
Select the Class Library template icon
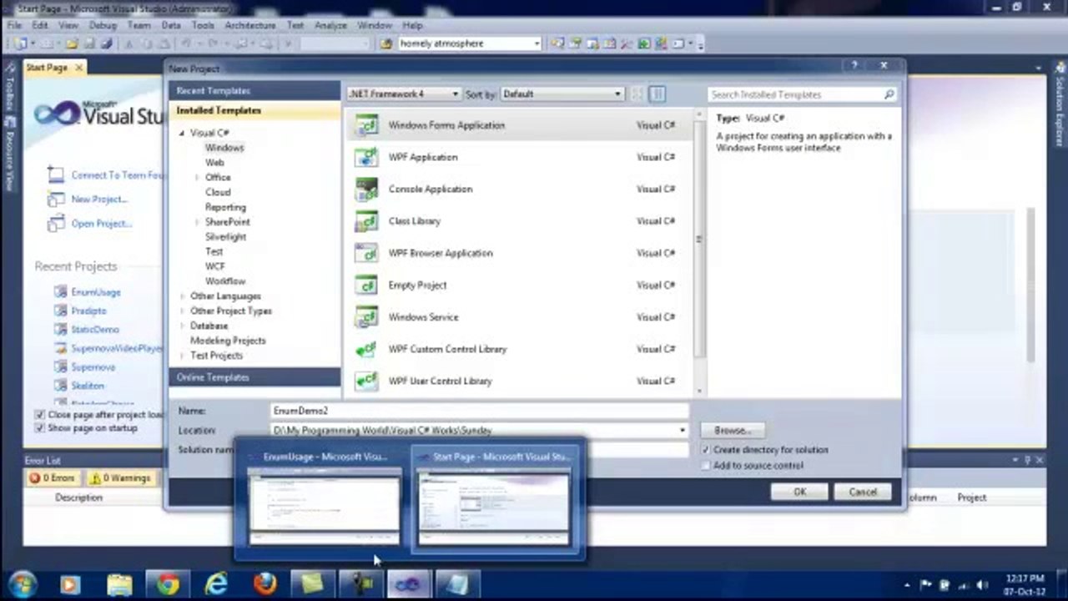[x=367, y=221]
